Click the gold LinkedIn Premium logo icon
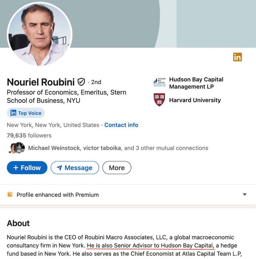The width and height of the screenshot is (256, 259). [238, 57]
